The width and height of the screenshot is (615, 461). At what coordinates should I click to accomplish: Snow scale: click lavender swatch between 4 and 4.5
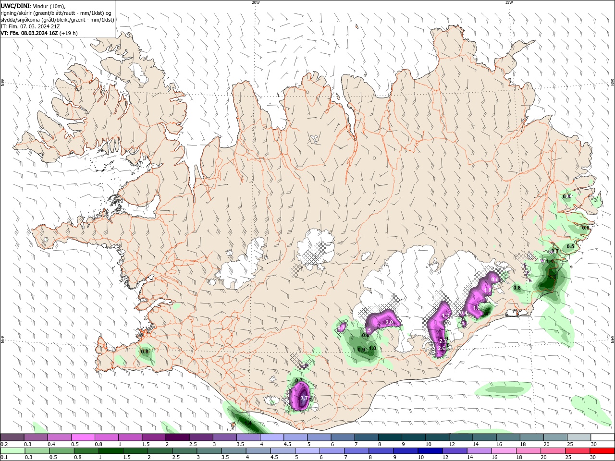[271, 437]
